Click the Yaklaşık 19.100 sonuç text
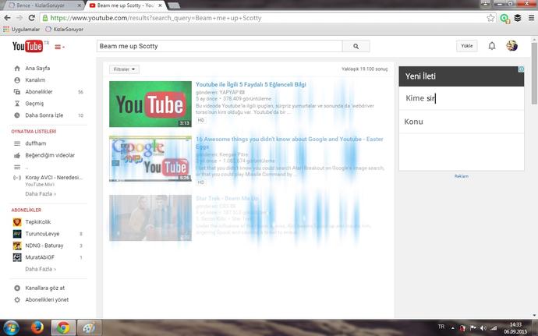538x336 pixels. click(364, 69)
